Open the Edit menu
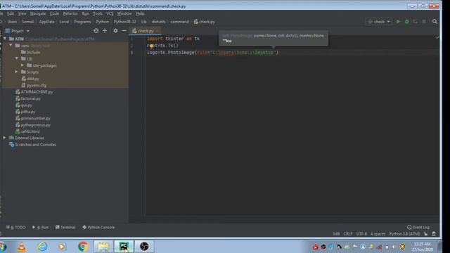Screen dimensions: 450x253 (11, 13)
